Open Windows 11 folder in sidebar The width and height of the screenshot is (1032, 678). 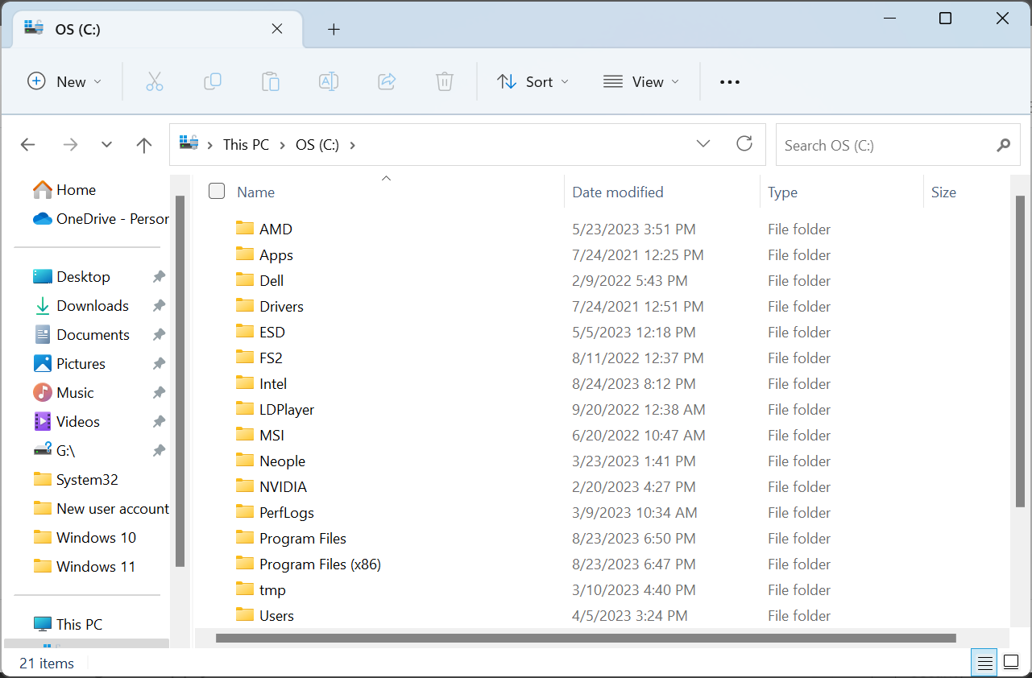click(x=85, y=566)
